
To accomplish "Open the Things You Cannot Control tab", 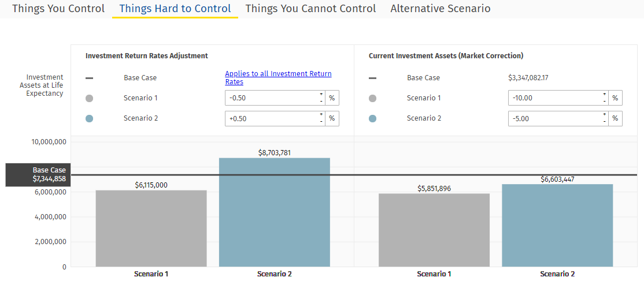I will (x=310, y=9).
